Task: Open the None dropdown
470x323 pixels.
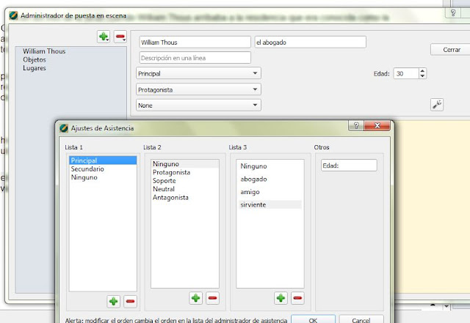Action: 198,105
